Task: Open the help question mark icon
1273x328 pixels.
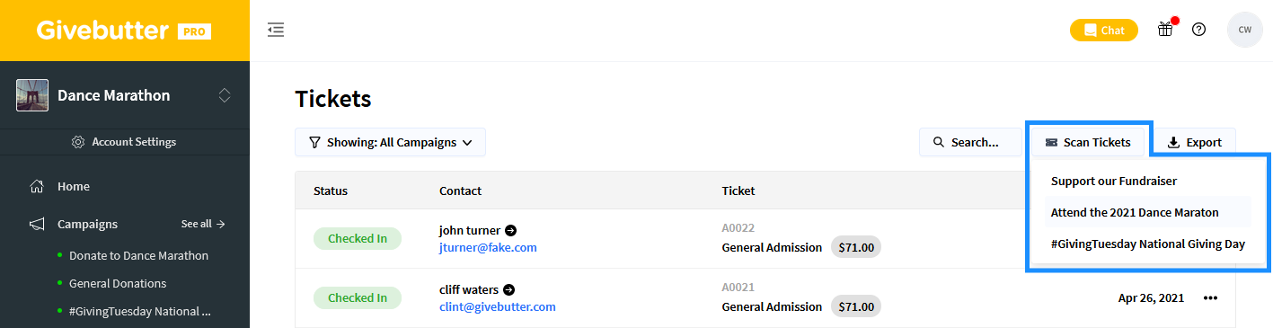Action: (1198, 30)
